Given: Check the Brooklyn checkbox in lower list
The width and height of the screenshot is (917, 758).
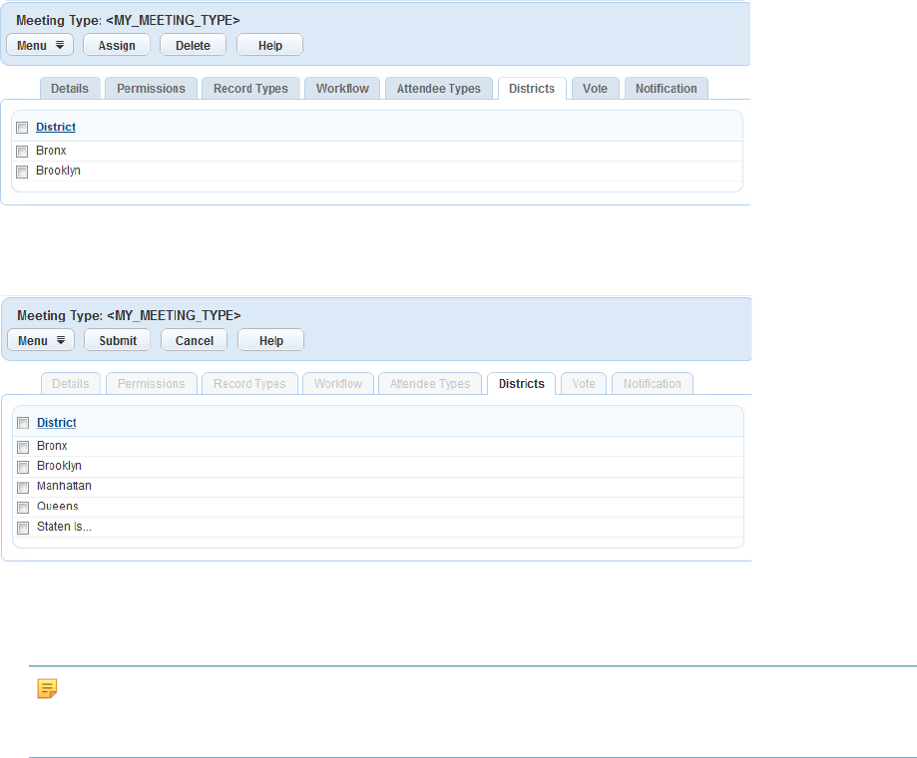Looking at the screenshot, I should pyautogui.click(x=23, y=467).
